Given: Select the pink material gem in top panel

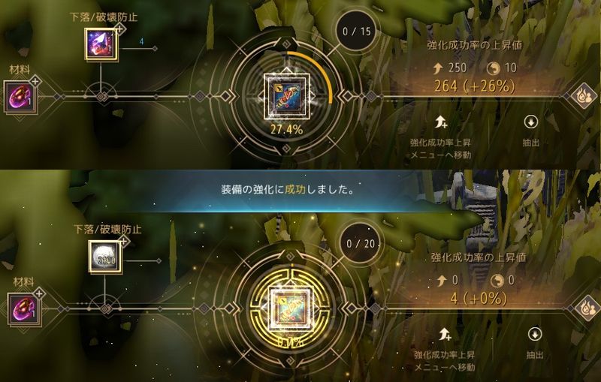Looking at the screenshot, I should click(20, 97).
